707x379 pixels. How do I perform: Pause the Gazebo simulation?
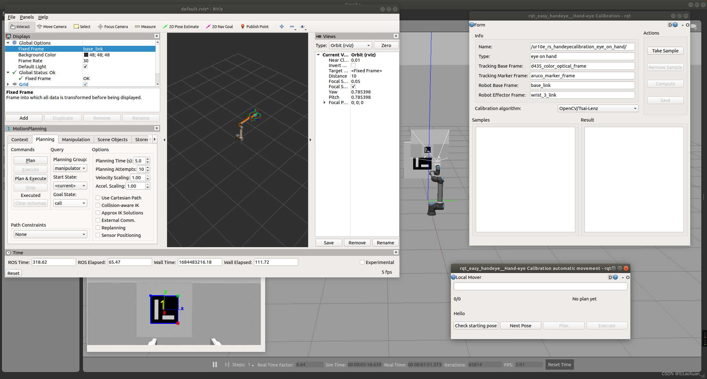pyautogui.click(x=215, y=364)
